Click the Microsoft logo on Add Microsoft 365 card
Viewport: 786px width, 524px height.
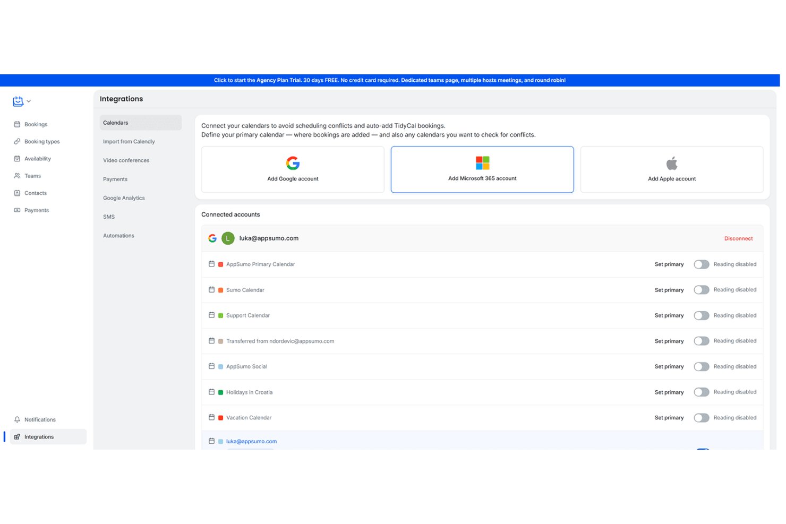tap(482, 162)
